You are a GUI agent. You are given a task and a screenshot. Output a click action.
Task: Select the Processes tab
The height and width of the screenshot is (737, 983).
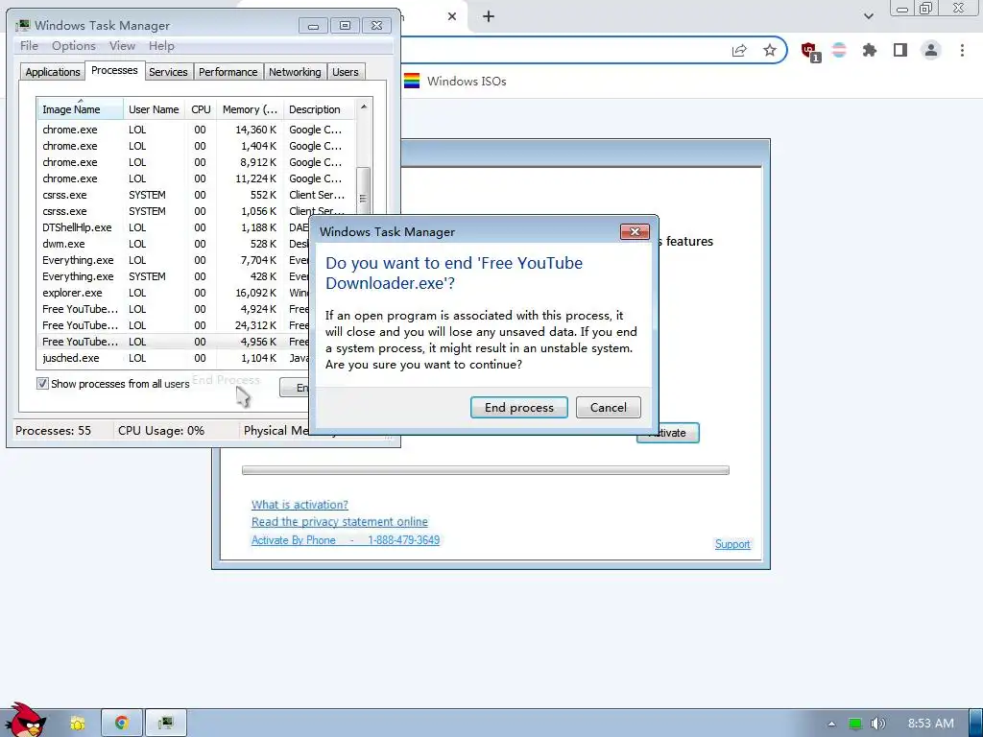tap(114, 70)
